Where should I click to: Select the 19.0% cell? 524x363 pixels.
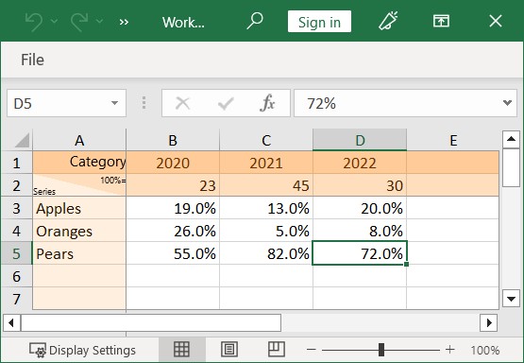pos(173,208)
